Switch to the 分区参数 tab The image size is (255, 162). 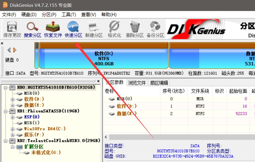(x=115, y=82)
